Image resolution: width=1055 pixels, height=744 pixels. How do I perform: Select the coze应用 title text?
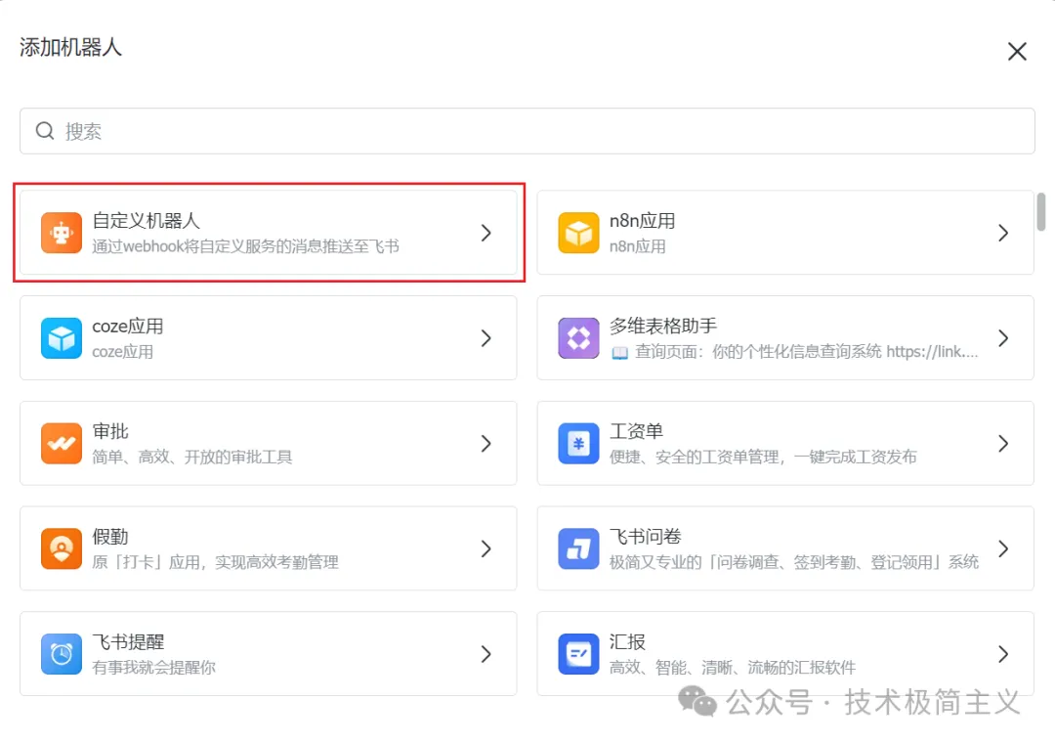(128, 326)
